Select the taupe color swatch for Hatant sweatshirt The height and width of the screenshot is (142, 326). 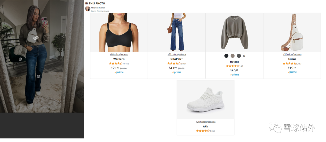pyautogui.click(x=232, y=56)
